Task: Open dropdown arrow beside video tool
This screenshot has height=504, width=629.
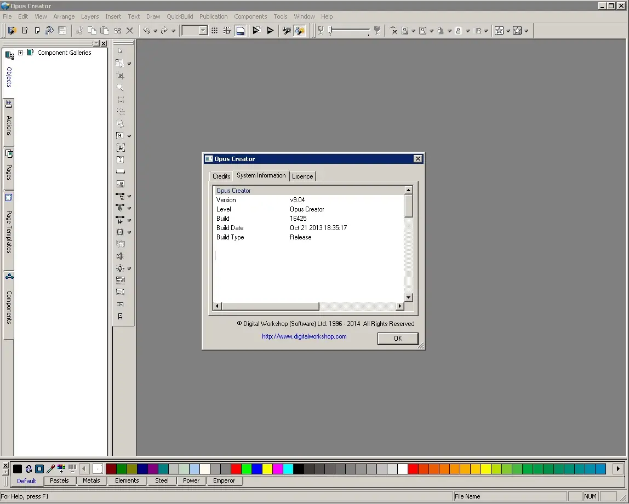Action: click(x=129, y=233)
